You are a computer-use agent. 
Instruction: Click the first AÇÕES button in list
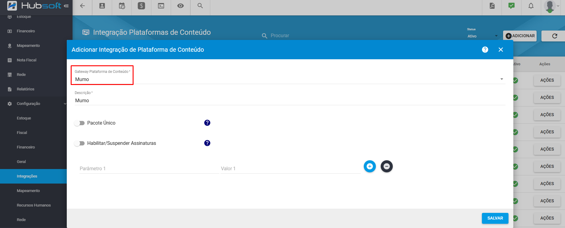[x=547, y=80]
